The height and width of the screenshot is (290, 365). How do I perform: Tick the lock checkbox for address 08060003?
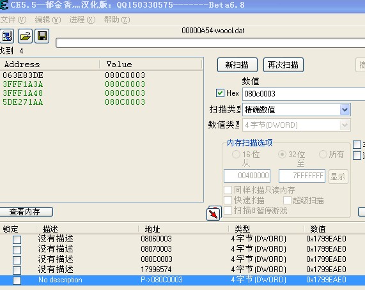17,240
